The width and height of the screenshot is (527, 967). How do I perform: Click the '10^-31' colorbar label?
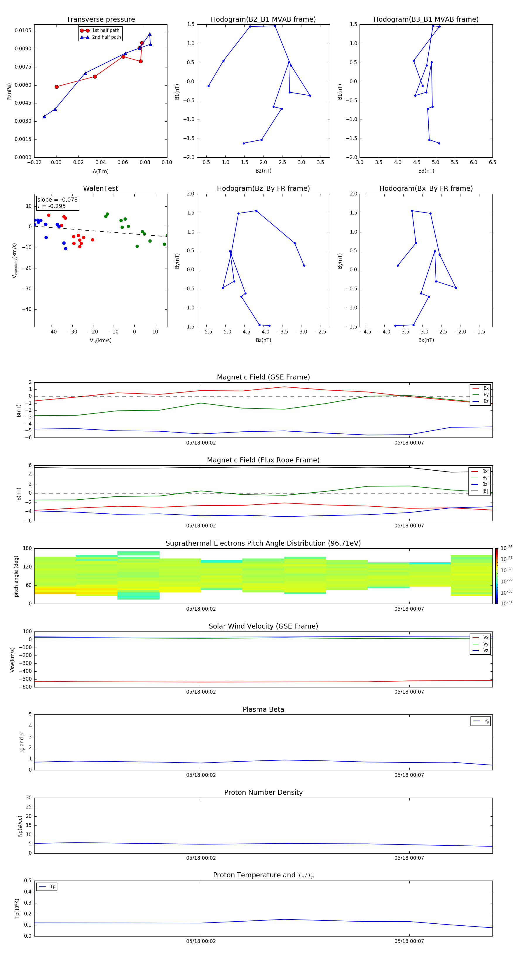[x=507, y=603]
